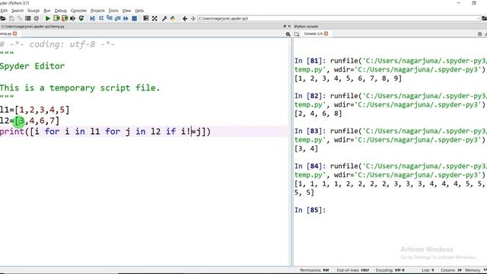Click the editor browse tabs magnifier icon

click(x=288, y=33)
